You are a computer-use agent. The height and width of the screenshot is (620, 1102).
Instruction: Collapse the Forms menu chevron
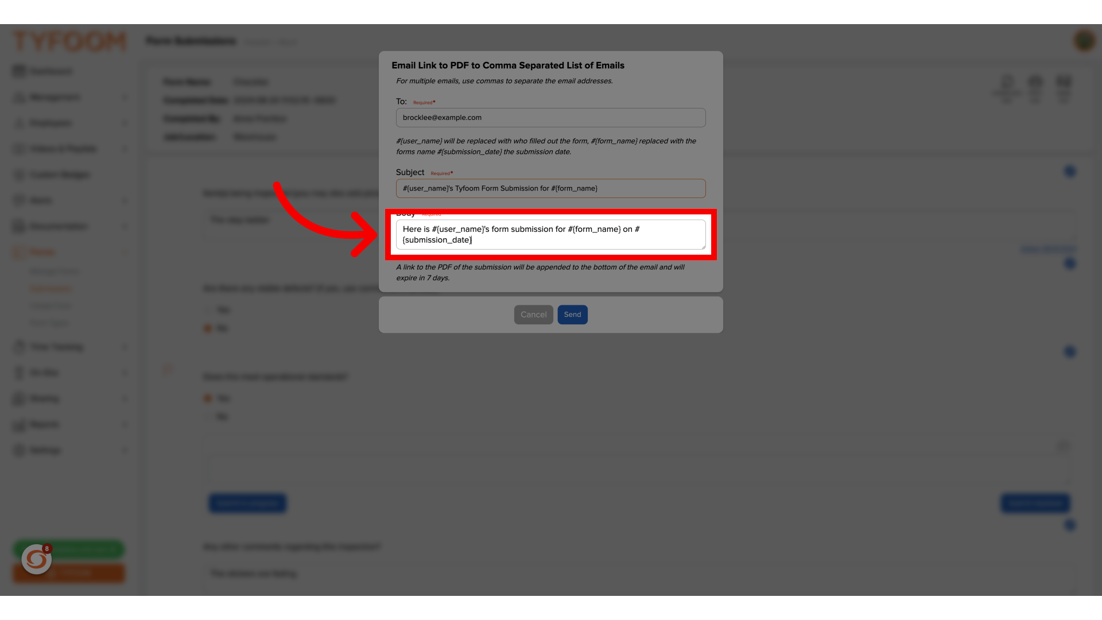pos(125,252)
